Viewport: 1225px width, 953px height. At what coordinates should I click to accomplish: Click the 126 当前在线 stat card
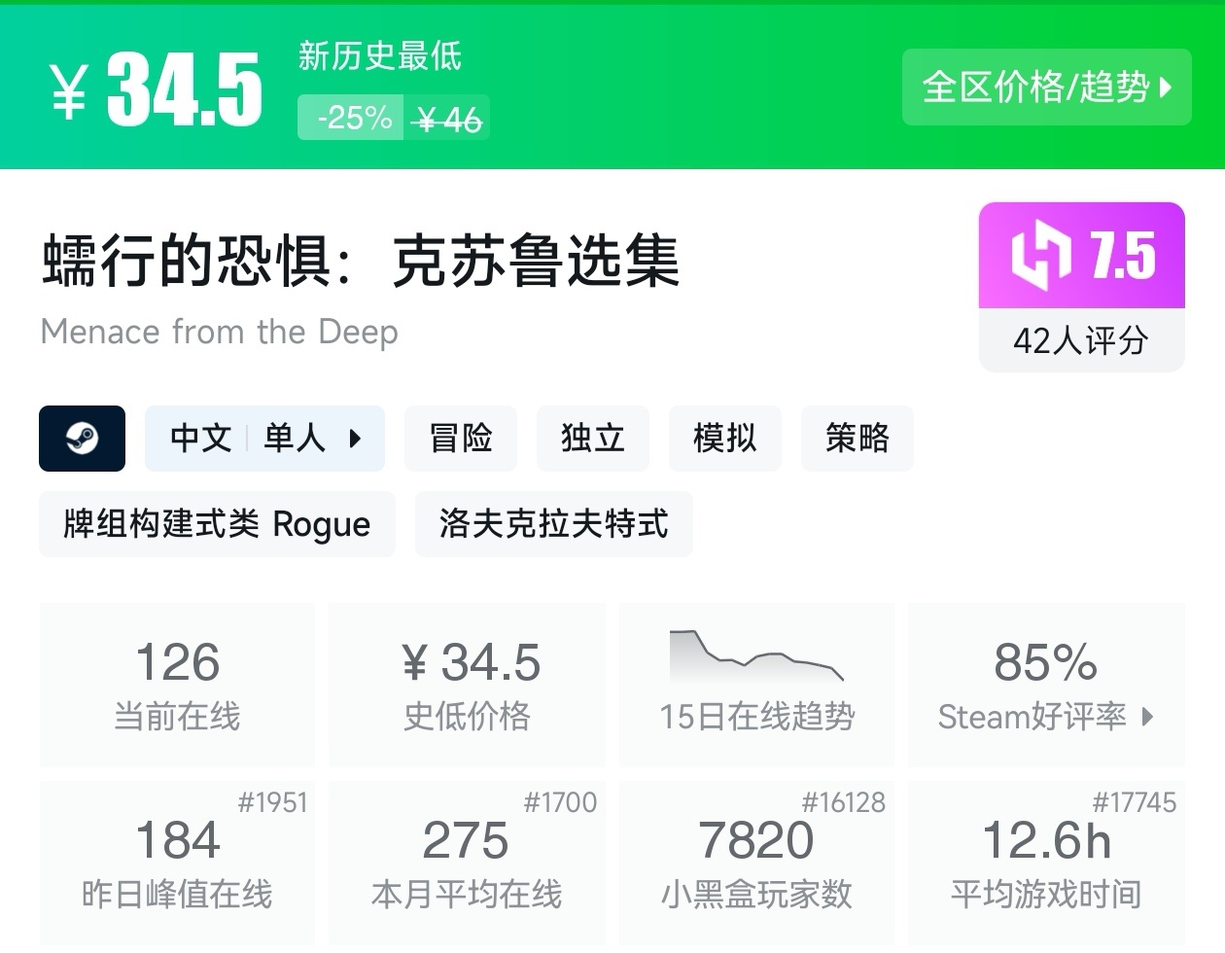tap(177, 685)
